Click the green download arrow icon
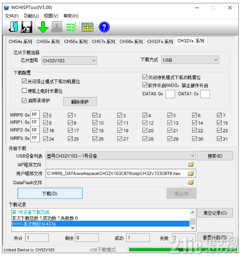This screenshot has height=257, width=243. (x=43, y=27)
